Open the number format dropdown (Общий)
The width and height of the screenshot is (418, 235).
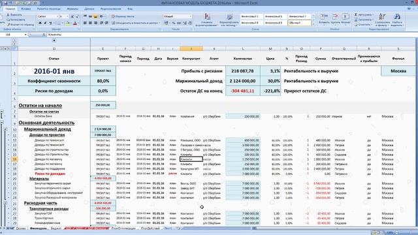(190, 16)
